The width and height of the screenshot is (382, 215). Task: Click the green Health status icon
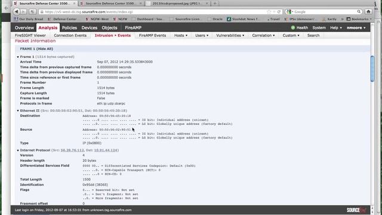click(293, 28)
